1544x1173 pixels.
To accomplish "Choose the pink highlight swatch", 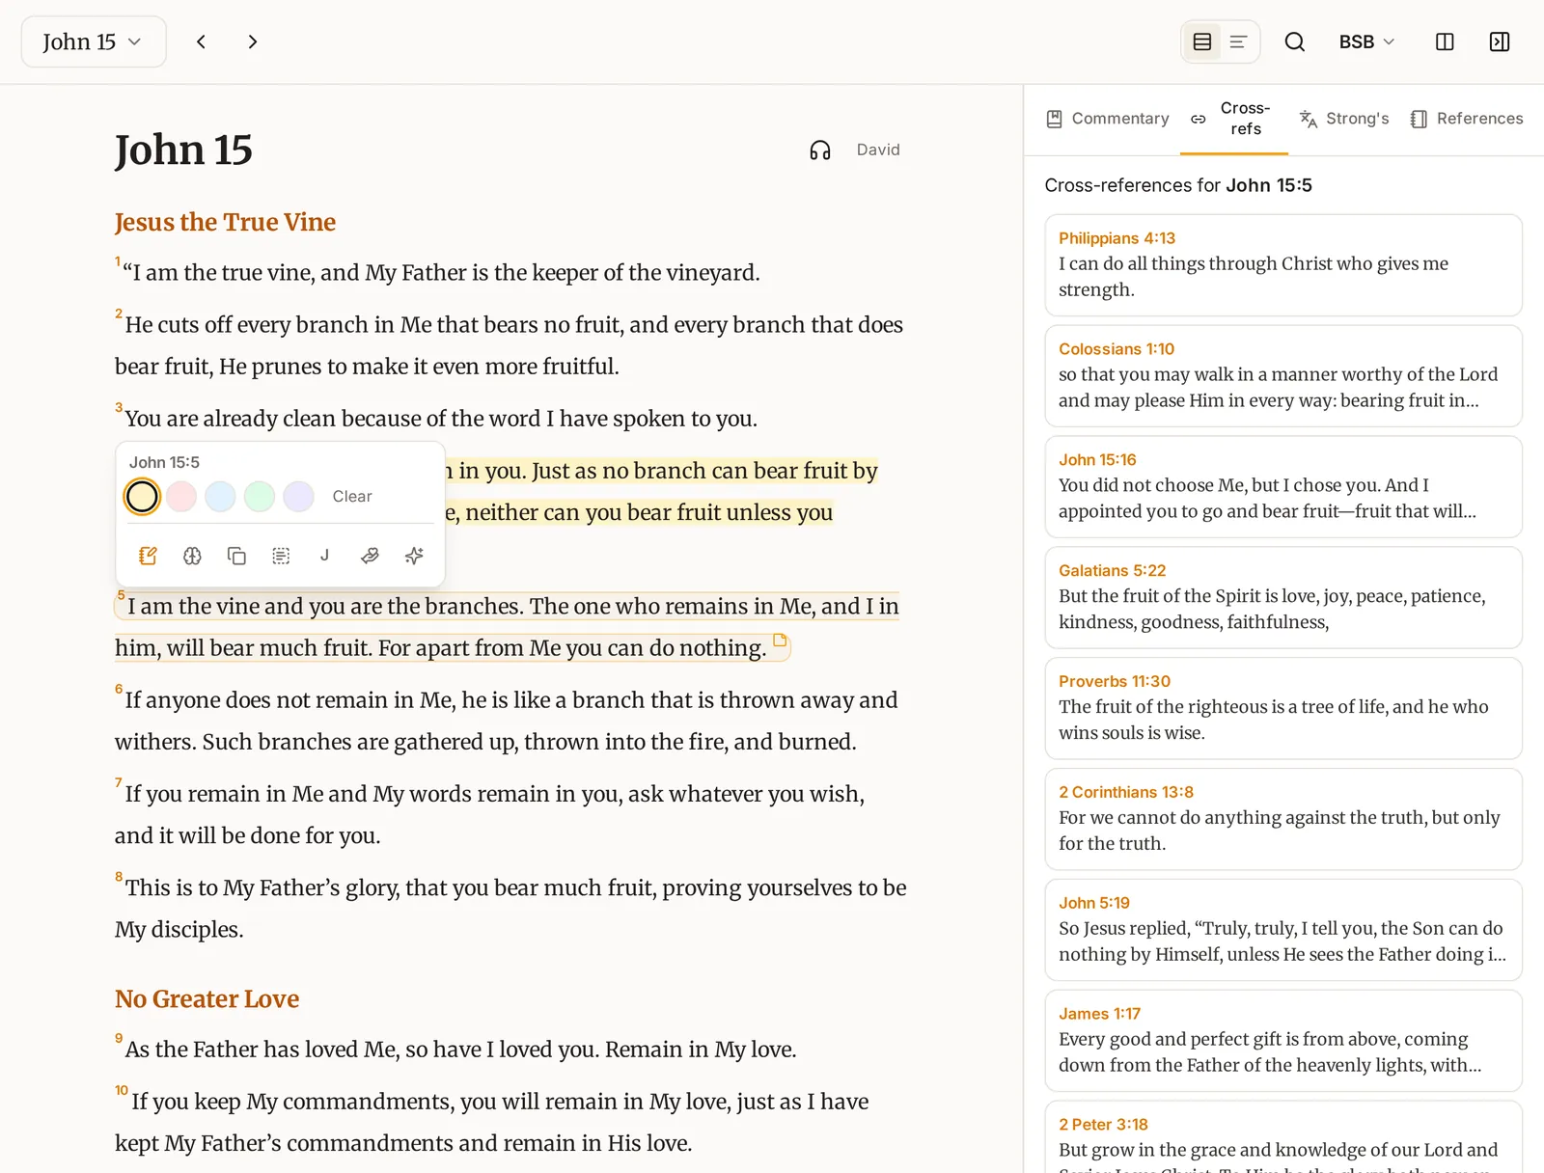I will point(181,497).
